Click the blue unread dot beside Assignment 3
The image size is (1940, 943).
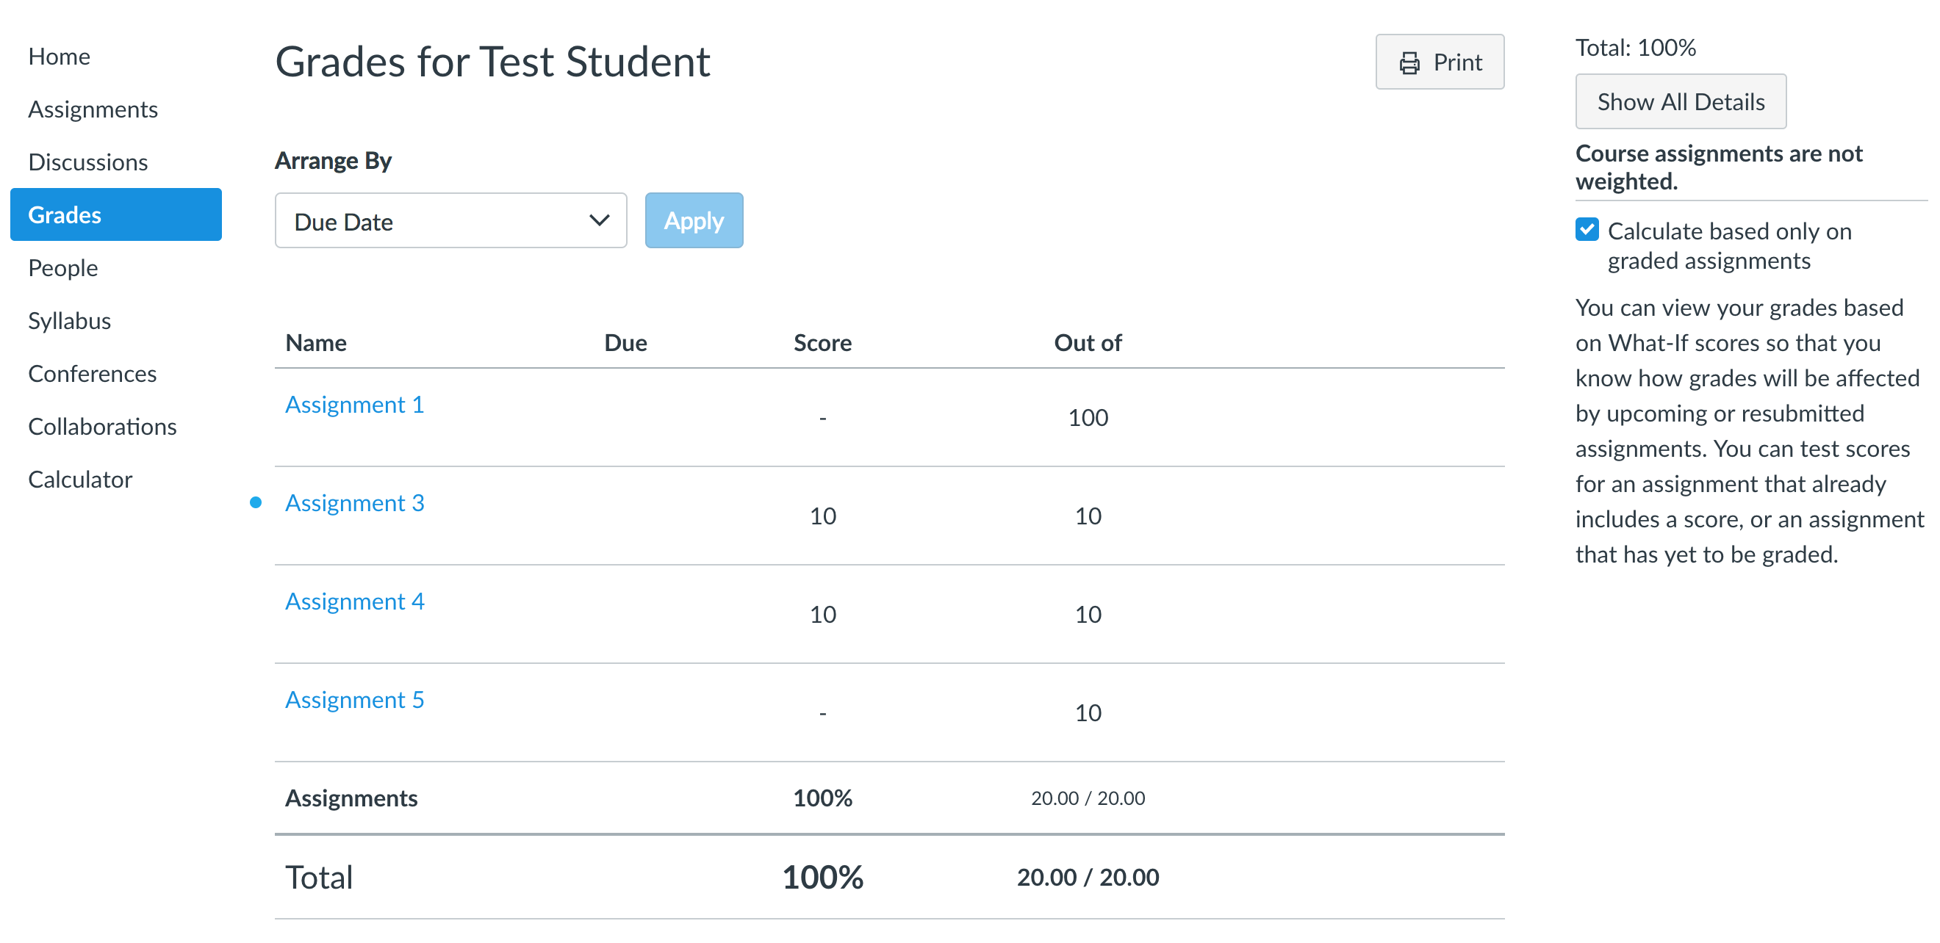(x=256, y=502)
